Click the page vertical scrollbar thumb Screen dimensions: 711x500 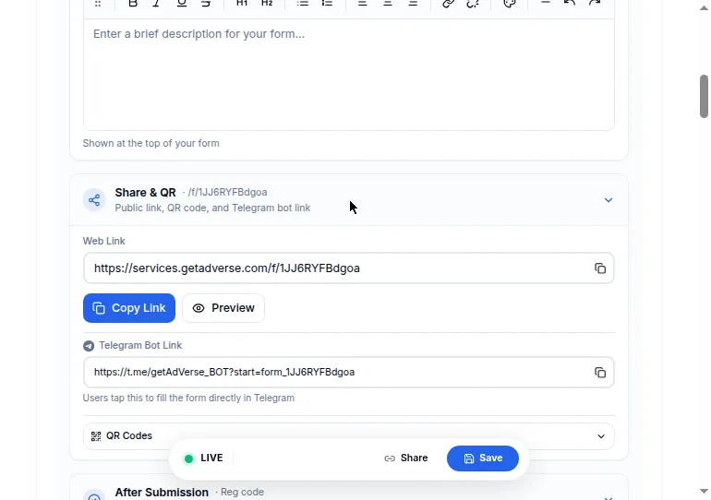click(704, 97)
